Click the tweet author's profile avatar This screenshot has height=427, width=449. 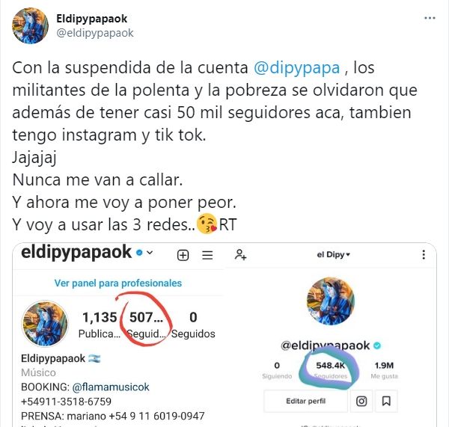point(30,25)
